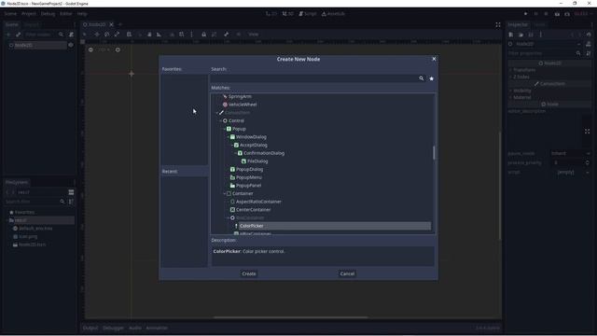Switch to the 2D workspace
Viewport: 597px width, 336px height.
pyautogui.click(x=271, y=14)
